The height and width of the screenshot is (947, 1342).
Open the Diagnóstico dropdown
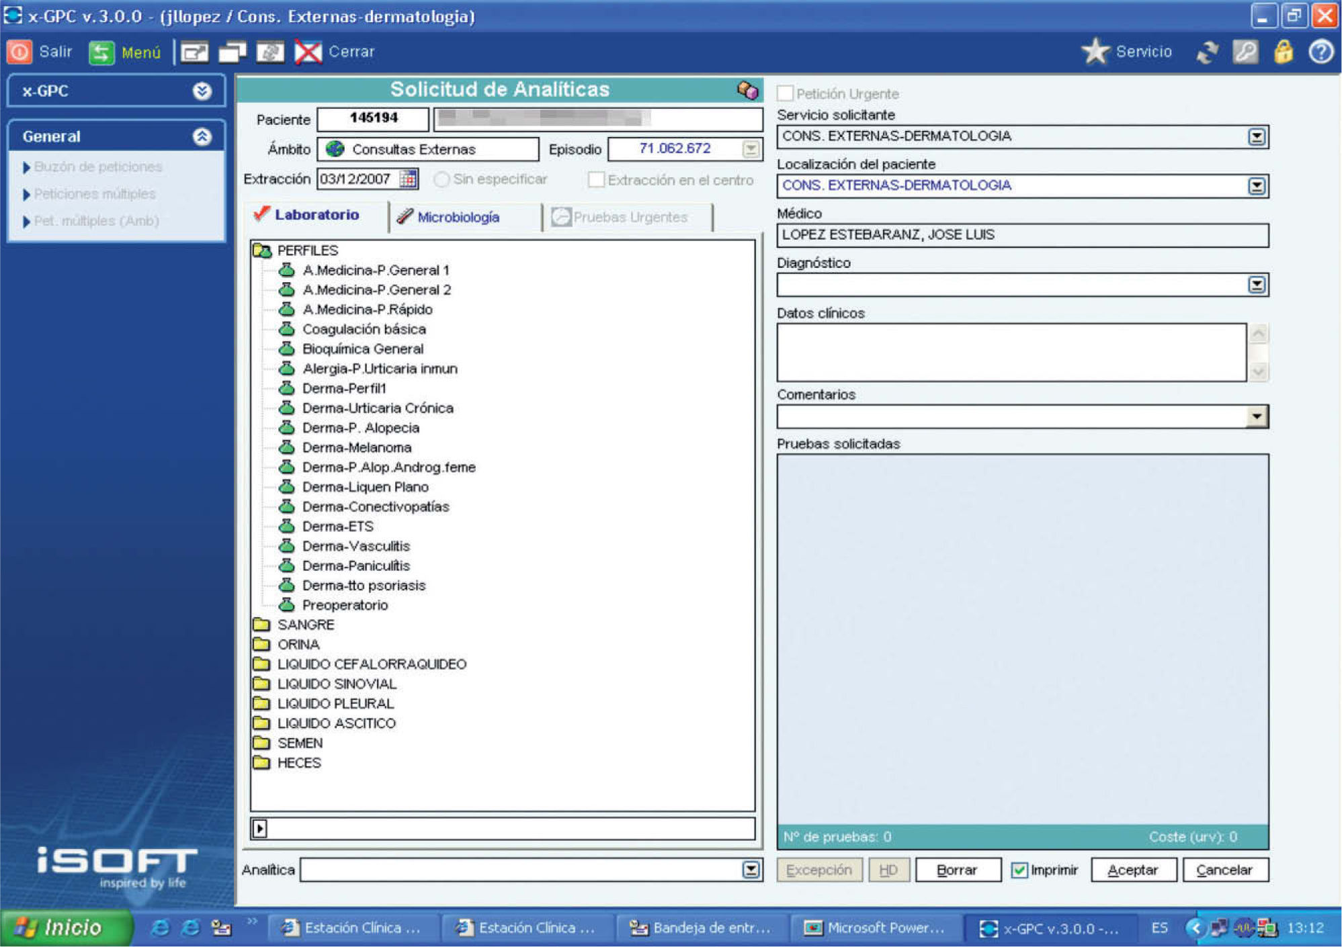[x=1257, y=285]
